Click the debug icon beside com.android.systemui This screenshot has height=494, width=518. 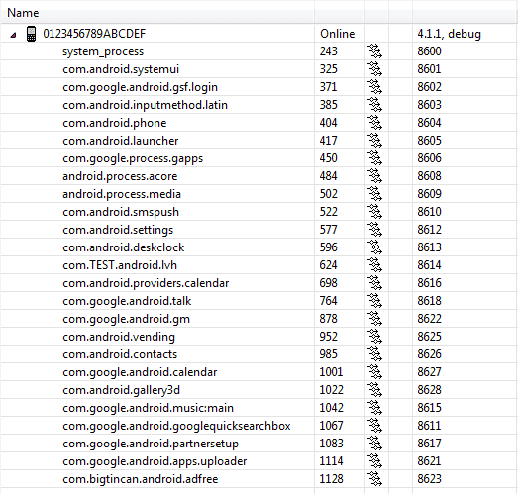375,69
